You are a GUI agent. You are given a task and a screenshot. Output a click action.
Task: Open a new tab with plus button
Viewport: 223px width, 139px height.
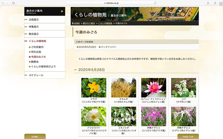coord(221,4)
